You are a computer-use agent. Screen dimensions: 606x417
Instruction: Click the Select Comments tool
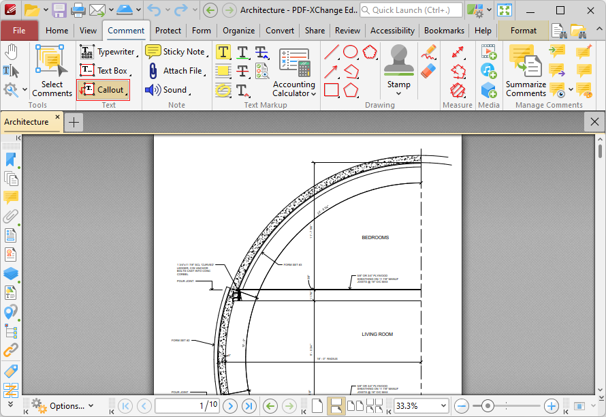pyautogui.click(x=52, y=71)
